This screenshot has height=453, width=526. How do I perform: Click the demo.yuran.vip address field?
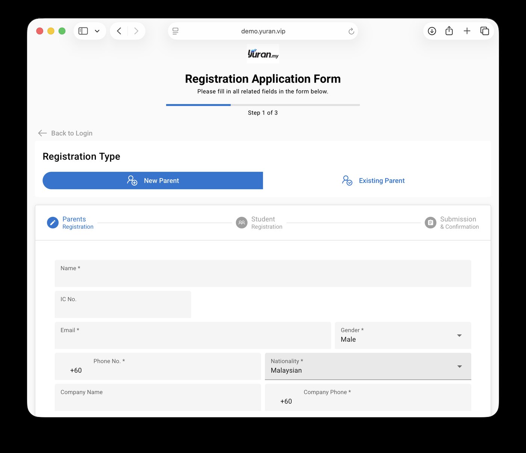(x=263, y=31)
